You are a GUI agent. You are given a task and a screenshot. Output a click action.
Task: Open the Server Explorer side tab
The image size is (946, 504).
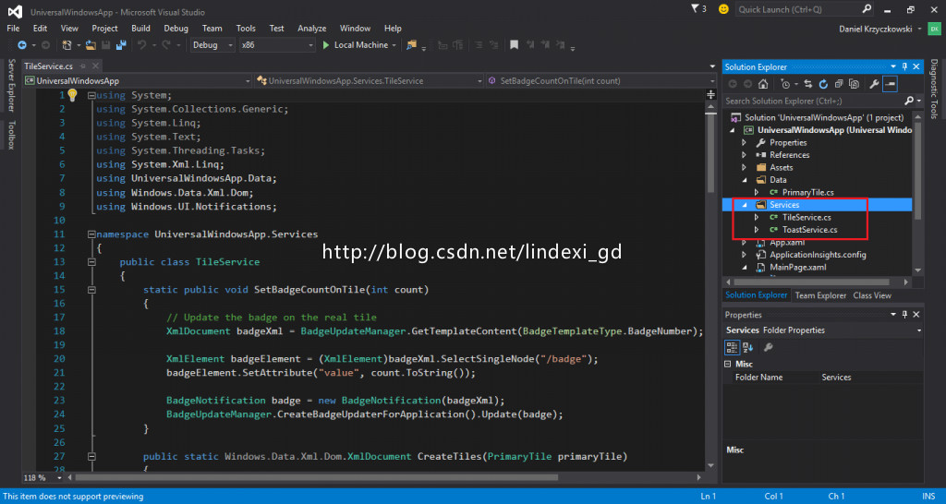tap(10, 85)
